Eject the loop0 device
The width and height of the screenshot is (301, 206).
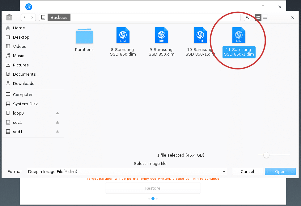click(57, 113)
